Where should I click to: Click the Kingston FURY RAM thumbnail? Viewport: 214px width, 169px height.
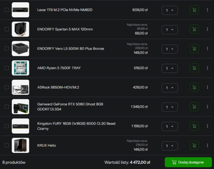click(x=21, y=126)
